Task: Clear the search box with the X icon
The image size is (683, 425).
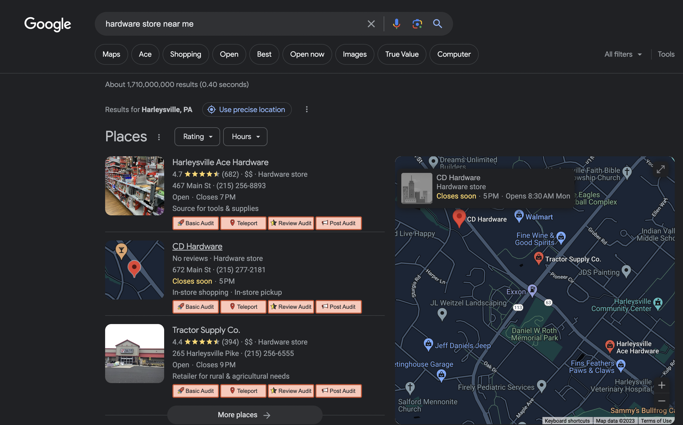Action: [371, 24]
